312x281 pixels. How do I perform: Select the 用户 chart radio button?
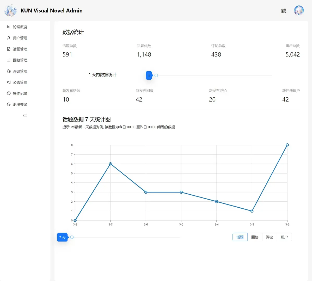coord(284,237)
